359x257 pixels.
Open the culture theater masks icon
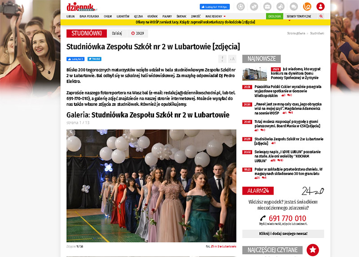coord(254,7)
